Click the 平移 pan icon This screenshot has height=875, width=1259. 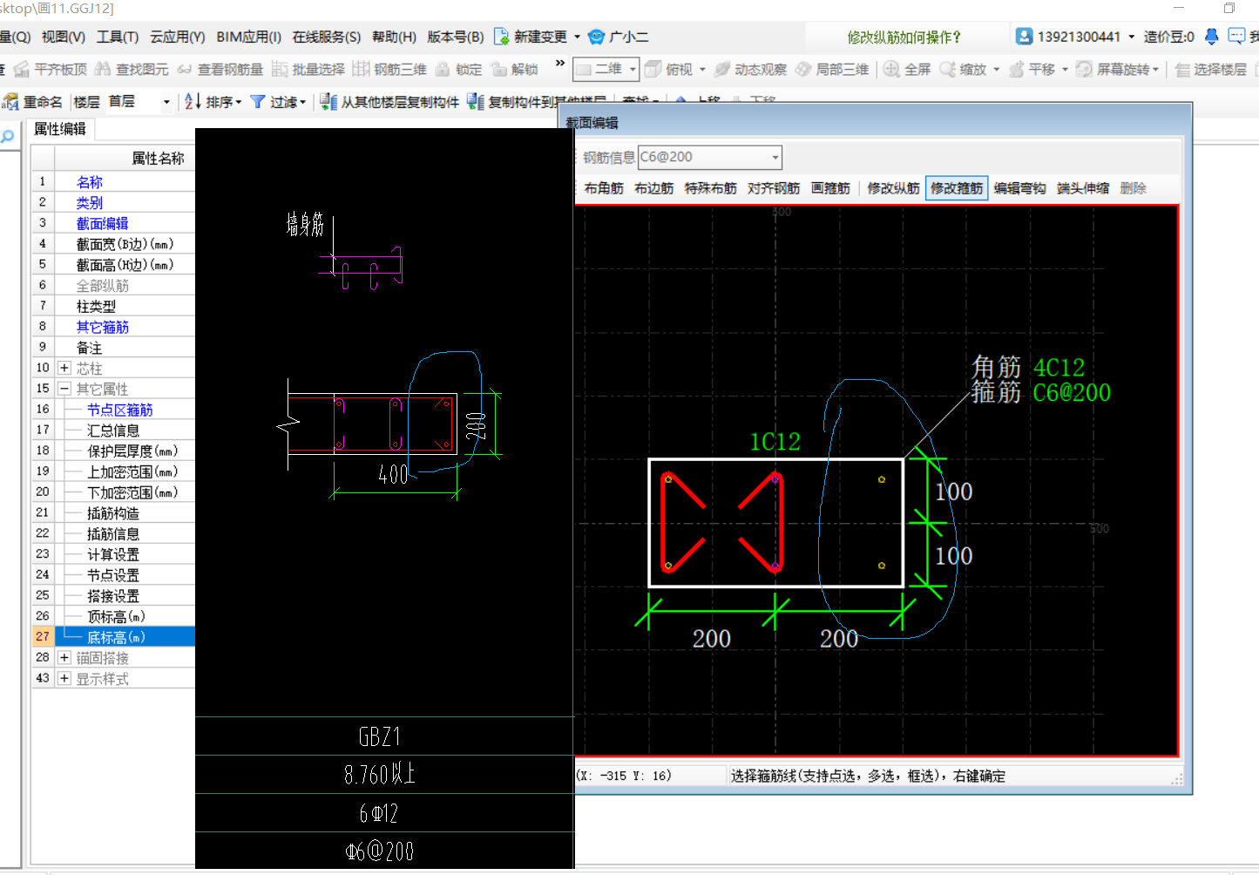point(1017,70)
